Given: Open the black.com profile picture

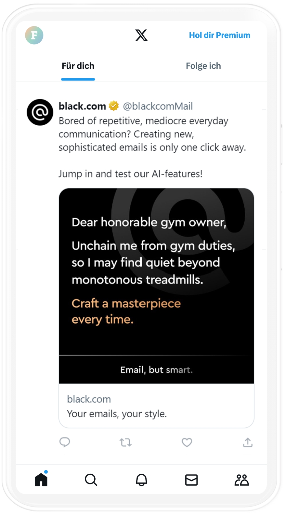Looking at the screenshot, I should pyautogui.click(x=40, y=112).
